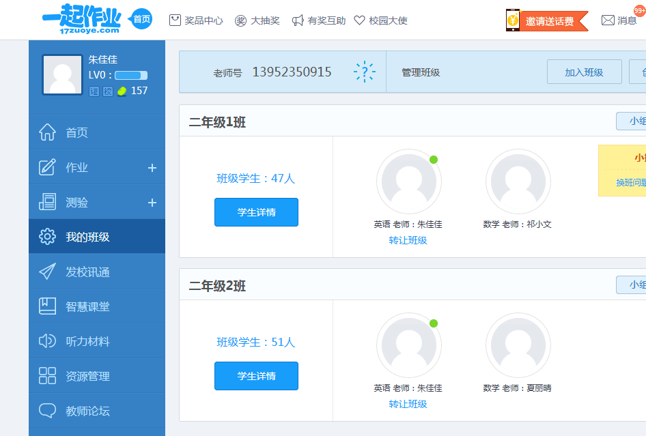This screenshot has width=646, height=436.
Task: Click 二年级2班 class heading
Action: pos(217,286)
